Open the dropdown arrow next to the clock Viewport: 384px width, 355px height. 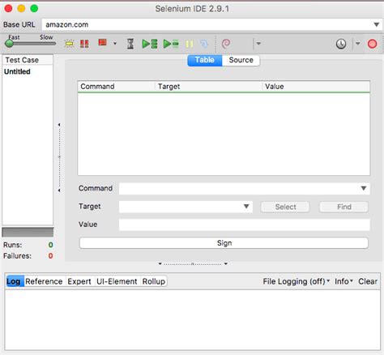click(358, 43)
